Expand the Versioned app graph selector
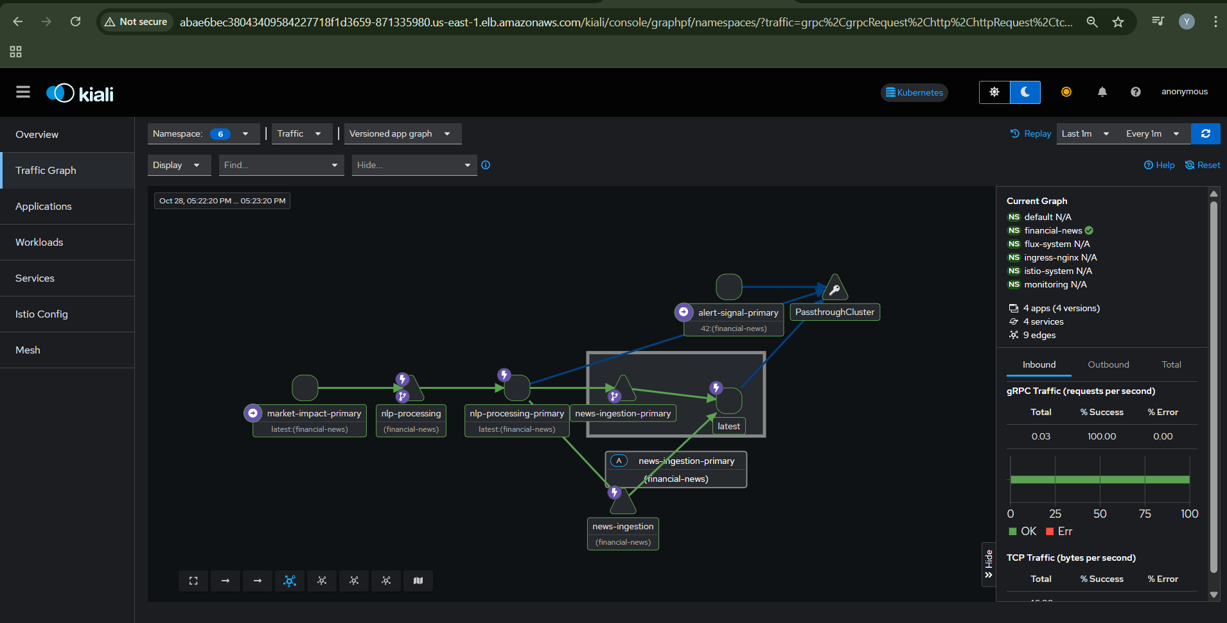 click(402, 133)
